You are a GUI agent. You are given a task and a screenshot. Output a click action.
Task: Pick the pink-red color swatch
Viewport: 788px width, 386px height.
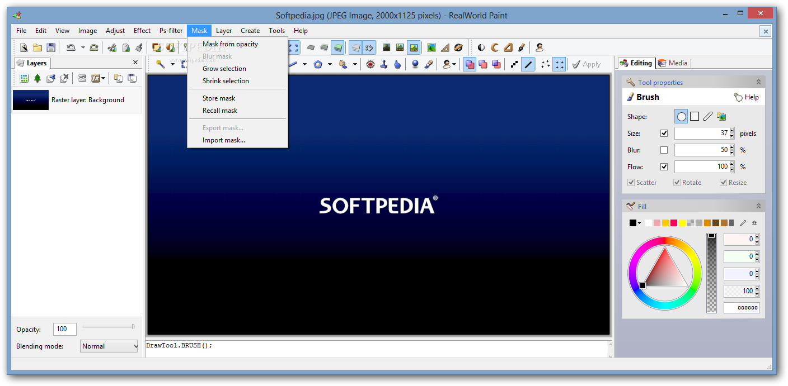[674, 223]
